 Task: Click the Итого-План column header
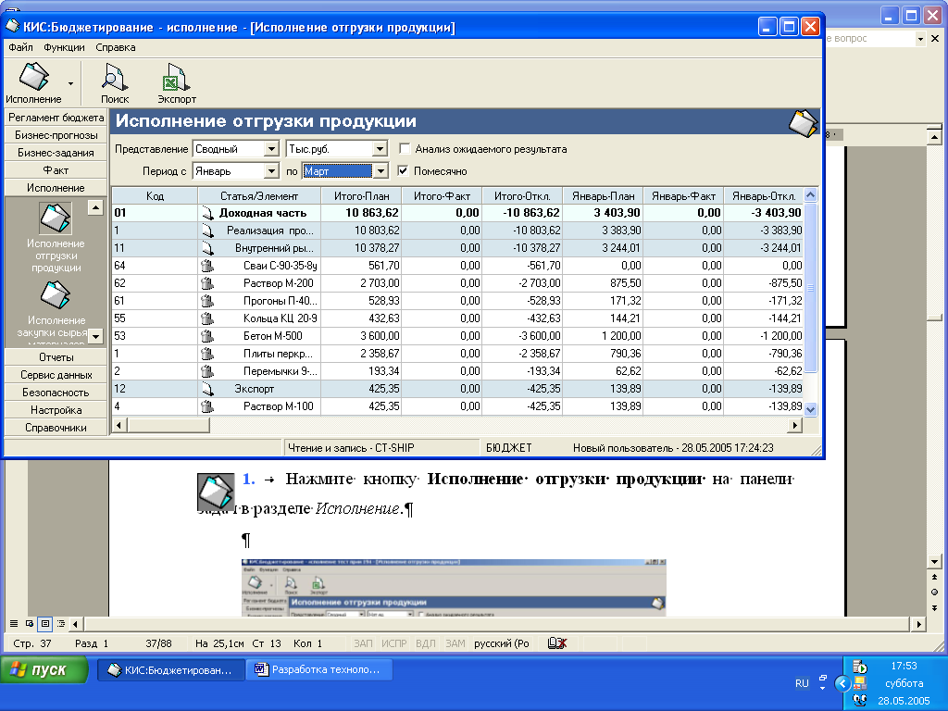[x=361, y=195]
